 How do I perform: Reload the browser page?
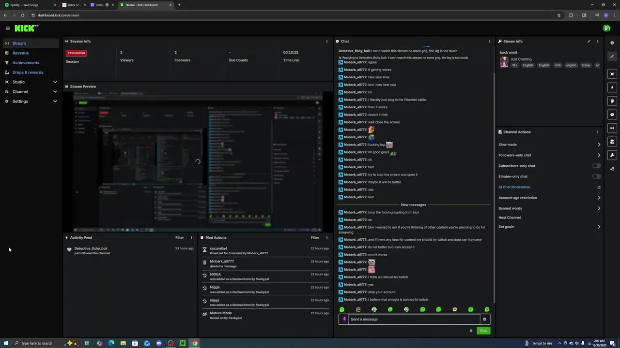click(22, 15)
